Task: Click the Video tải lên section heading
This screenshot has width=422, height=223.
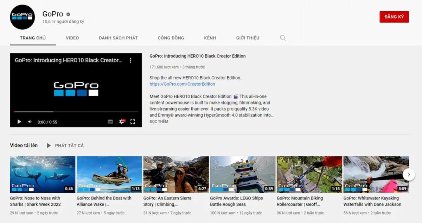Action: [24, 145]
